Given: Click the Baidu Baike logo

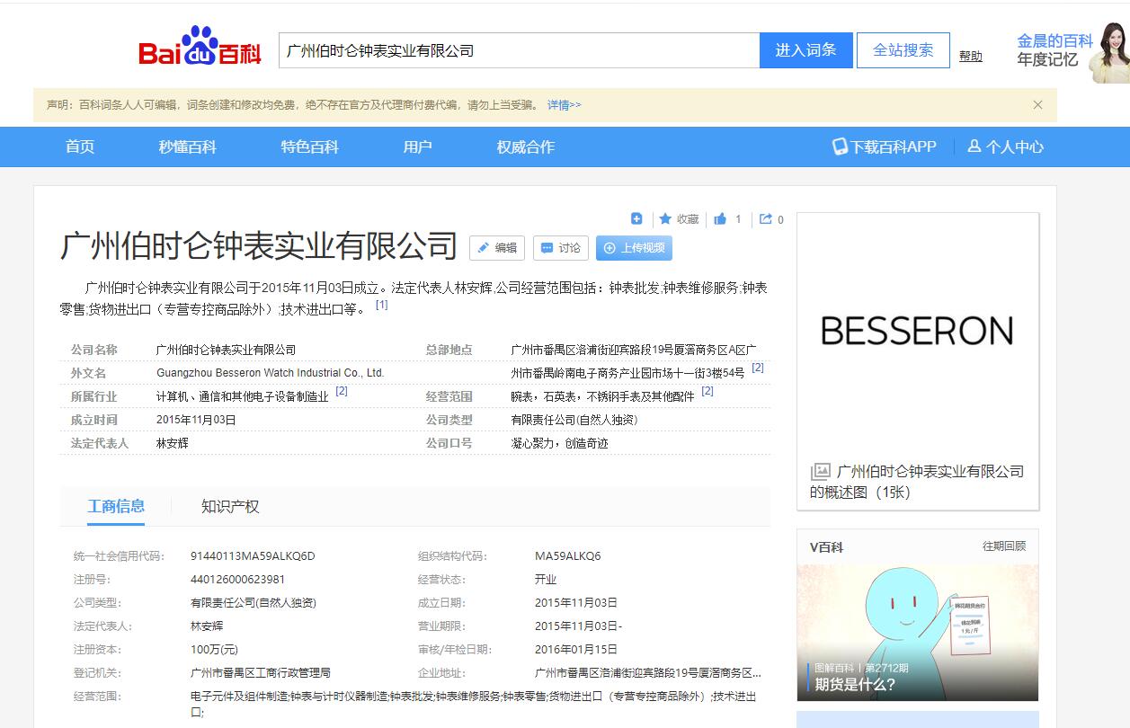Looking at the screenshot, I should [200, 47].
